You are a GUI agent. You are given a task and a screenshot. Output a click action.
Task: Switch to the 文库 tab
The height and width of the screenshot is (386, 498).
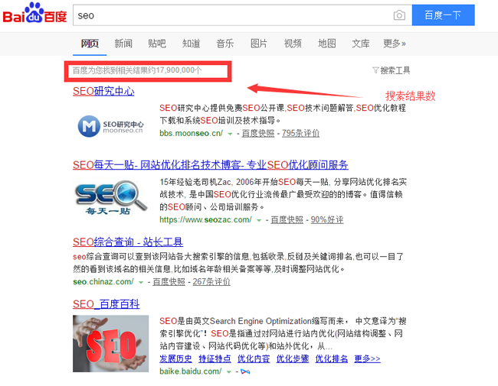tap(361, 44)
